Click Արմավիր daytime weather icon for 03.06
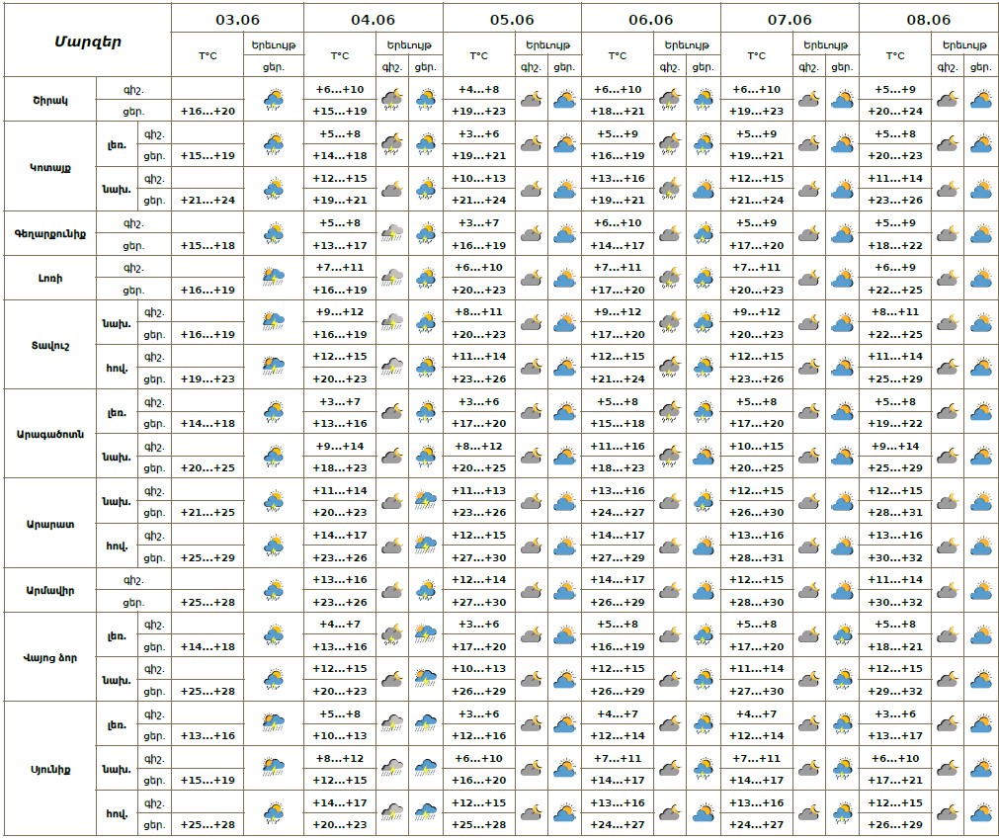 tap(274, 591)
